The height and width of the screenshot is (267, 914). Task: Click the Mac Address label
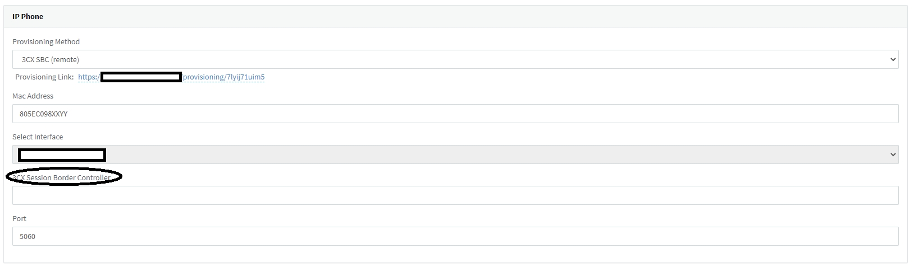coord(33,96)
